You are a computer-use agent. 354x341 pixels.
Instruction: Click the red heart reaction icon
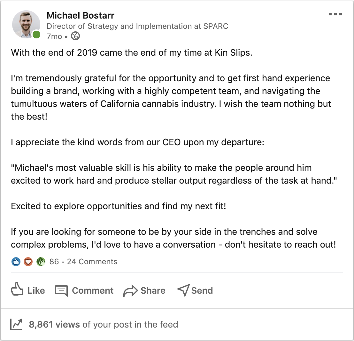click(x=28, y=262)
